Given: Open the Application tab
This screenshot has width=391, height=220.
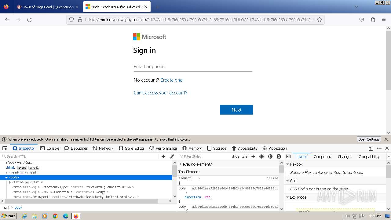Looking at the screenshot, I should click(x=275, y=148).
